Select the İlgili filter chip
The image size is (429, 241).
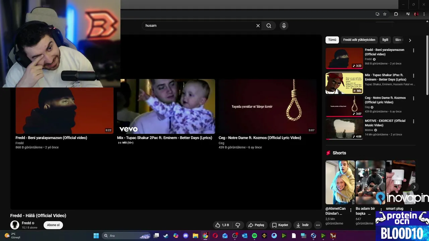coord(385,40)
